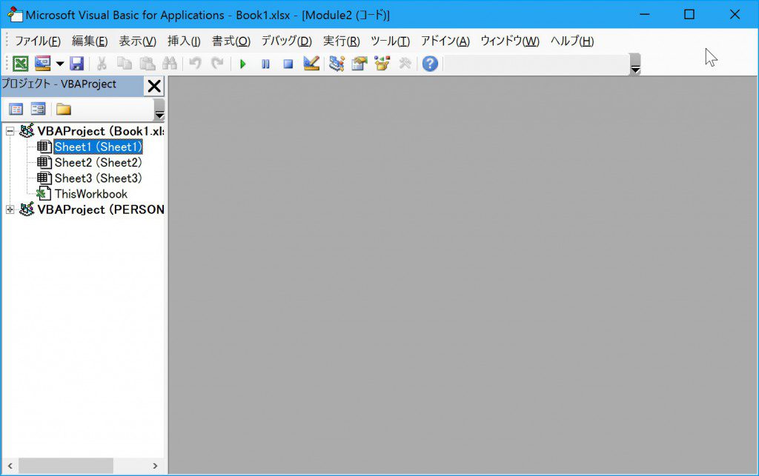Maximize the Visual Basic window

(x=689, y=15)
